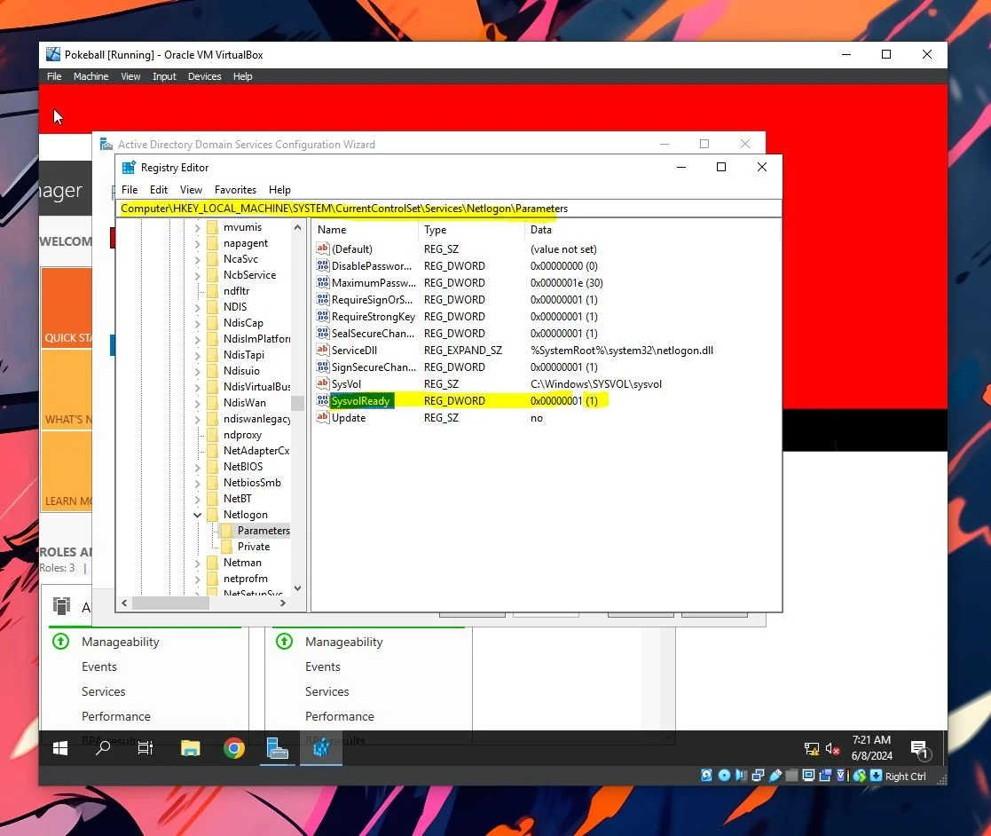Click the Update string value icon
The width and height of the screenshot is (991, 836).
(x=323, y=417)
